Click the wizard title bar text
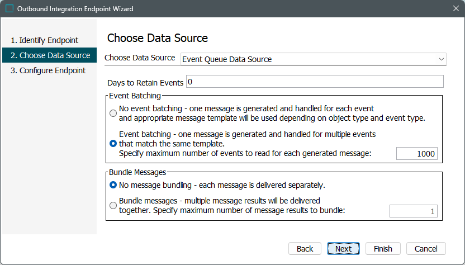The height and width of the screenshot is (265, 465). coord(75,9)
